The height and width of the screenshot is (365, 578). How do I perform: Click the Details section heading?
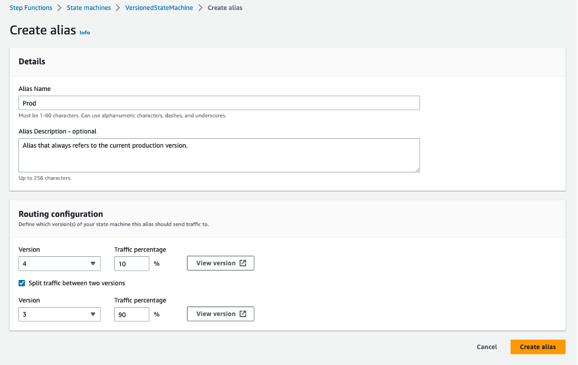point(32,61)
